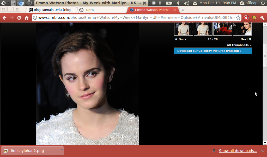
Task: Click the 23 - 26 thumbnail range text
Action: click(213, 39)
